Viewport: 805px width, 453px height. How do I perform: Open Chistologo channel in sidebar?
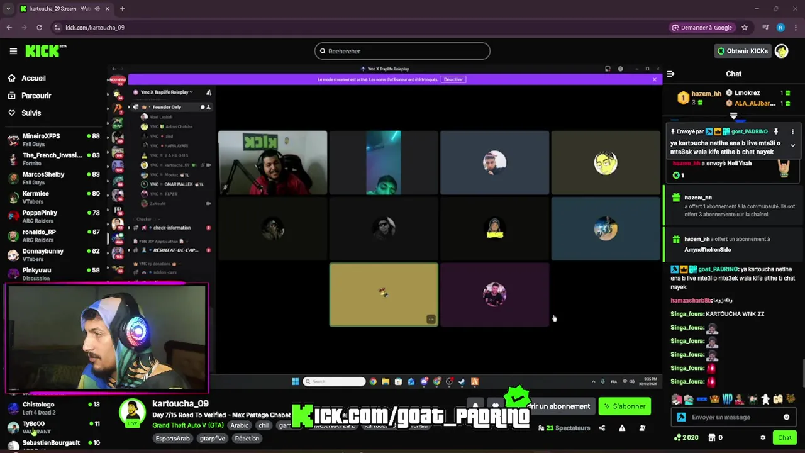pos(53,408)
